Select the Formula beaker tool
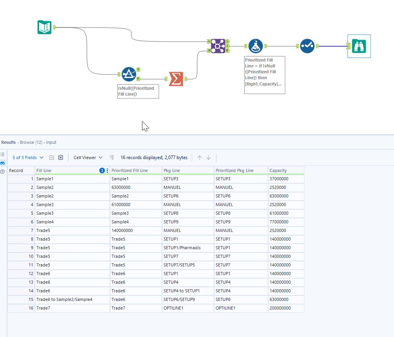The image size is (394, 337). [255, 46]
